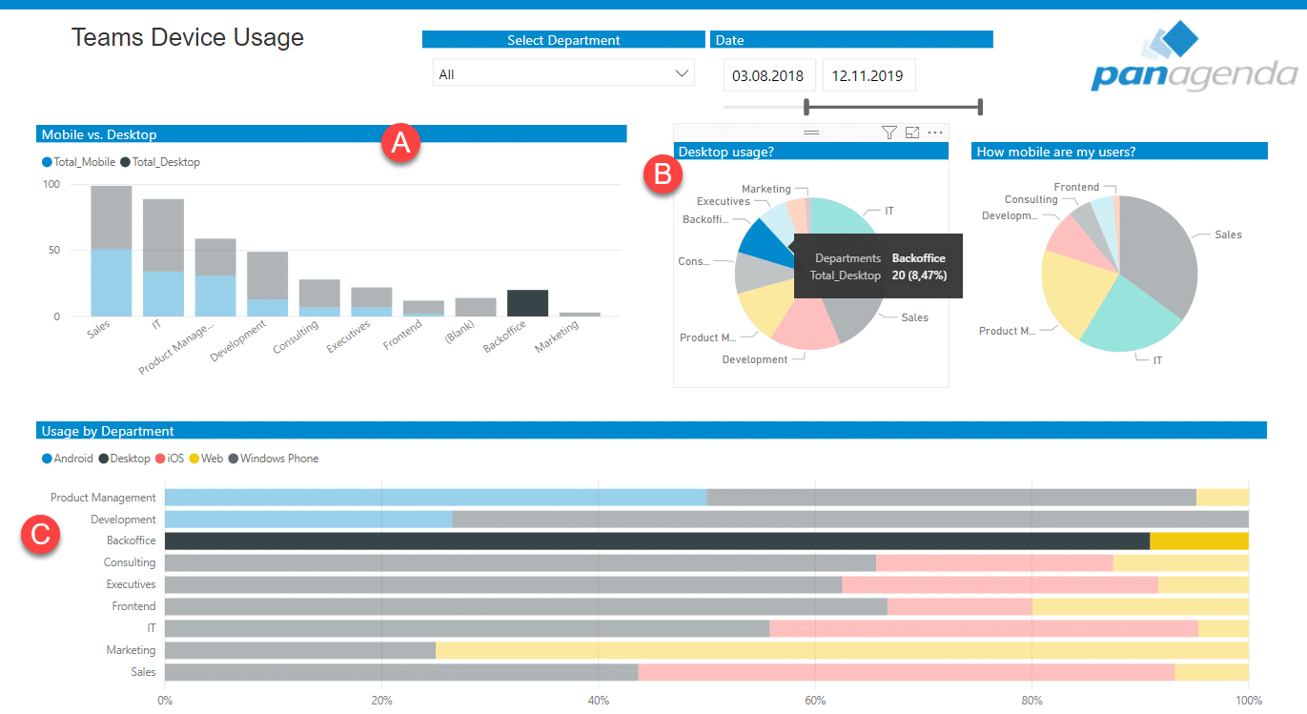Click the start date field 03.08.2018
The image size is (1307, 714).
click(769, 75)
